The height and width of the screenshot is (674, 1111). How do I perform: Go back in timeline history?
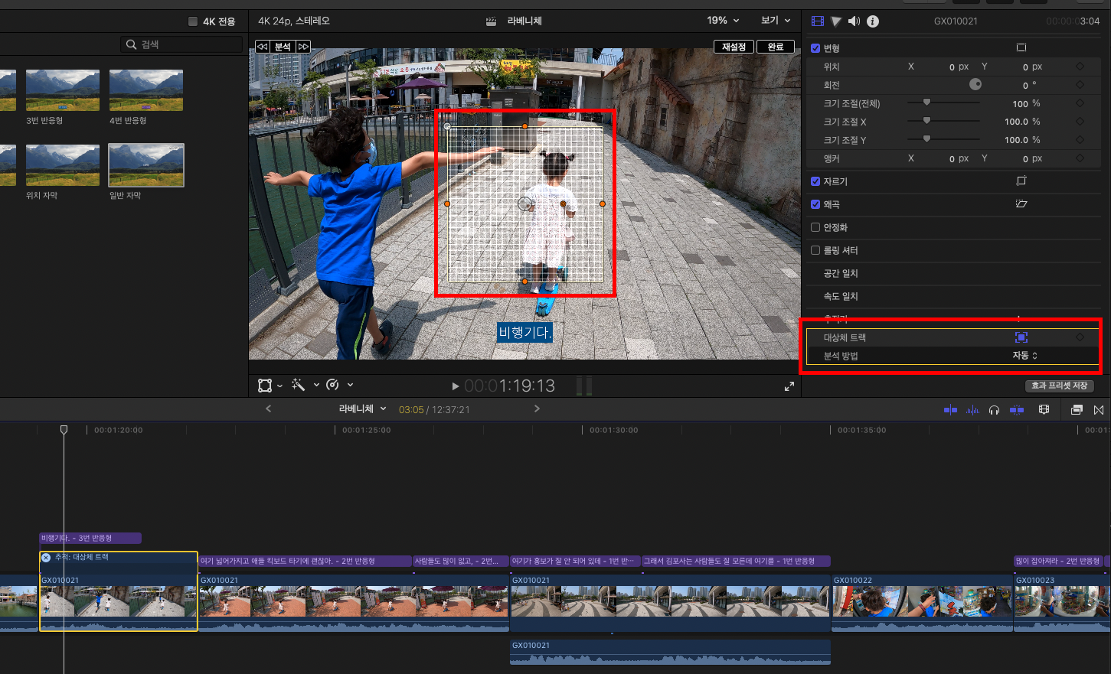click(268, 409)
